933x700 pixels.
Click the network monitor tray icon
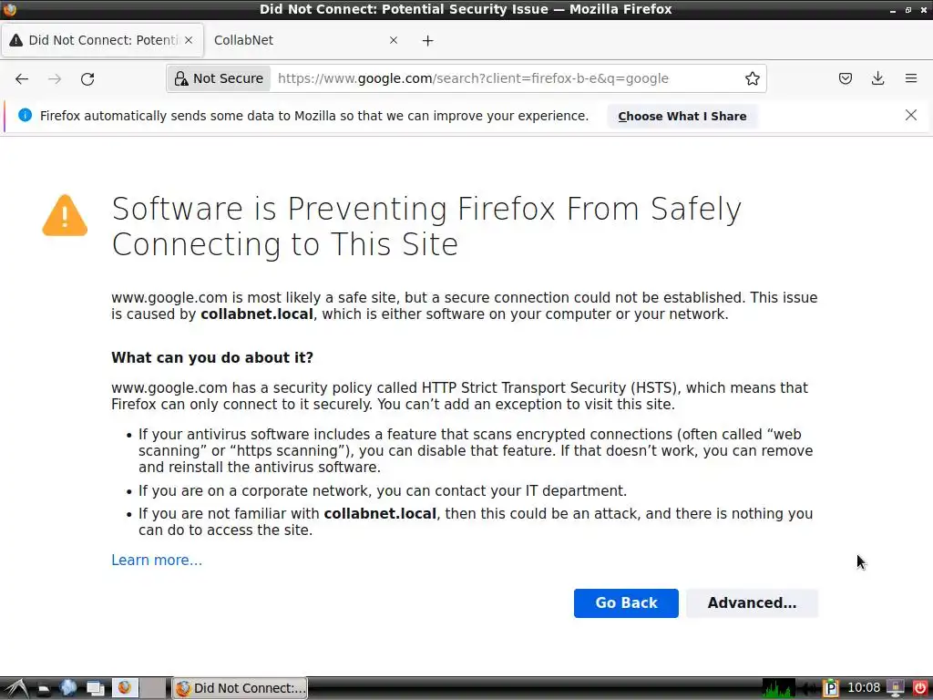point(896,689)
